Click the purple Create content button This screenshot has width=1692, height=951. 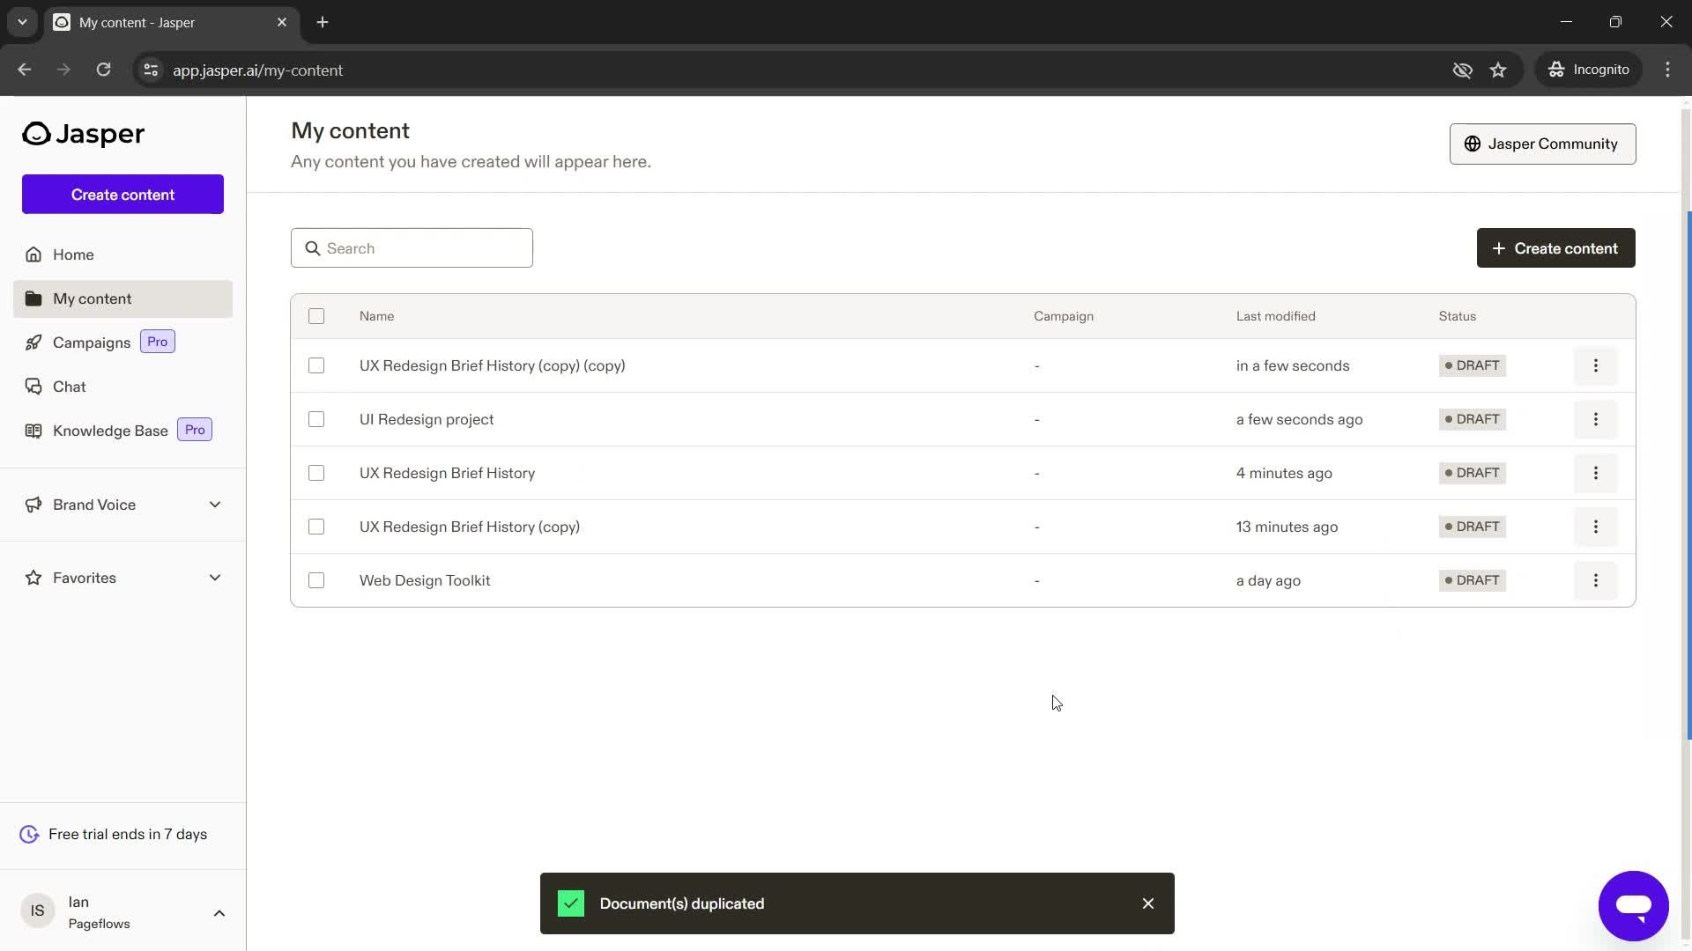coord(122,194)
